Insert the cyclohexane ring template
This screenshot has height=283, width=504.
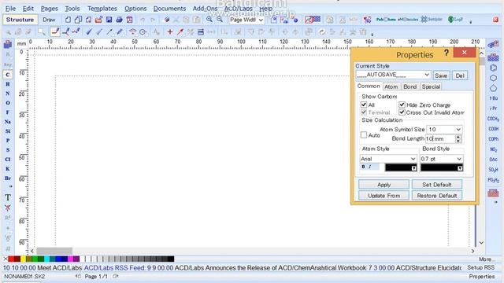(x=494, y=78)
